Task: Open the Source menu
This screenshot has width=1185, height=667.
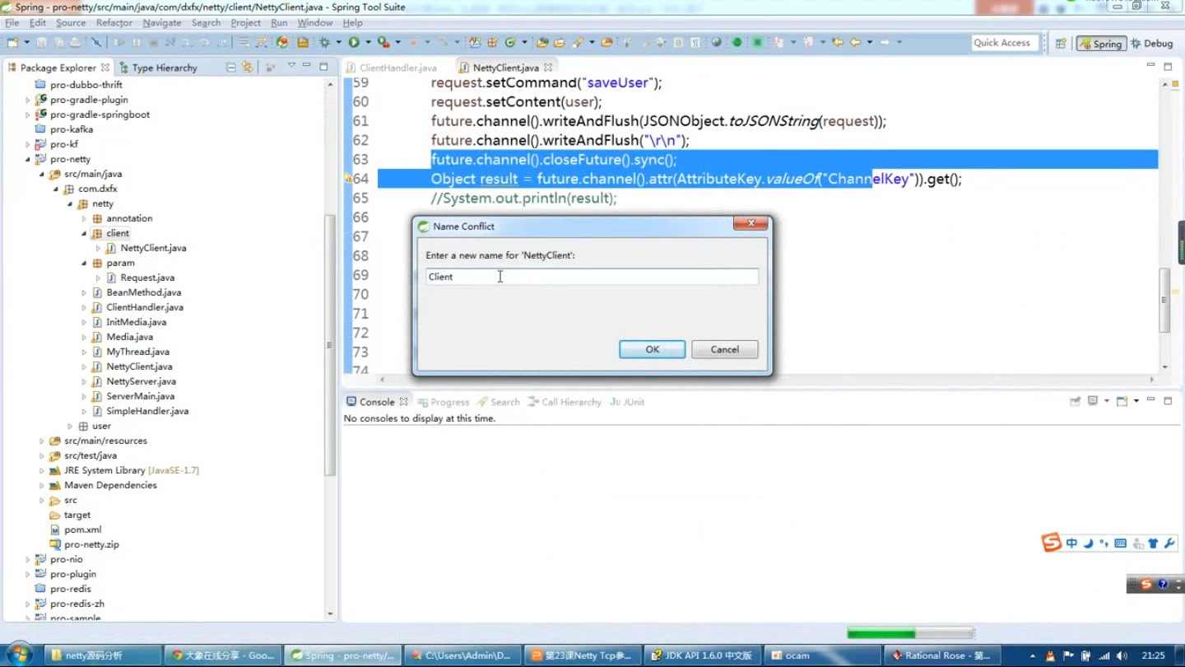Action: pyautogui.click(x=71, y=22)
